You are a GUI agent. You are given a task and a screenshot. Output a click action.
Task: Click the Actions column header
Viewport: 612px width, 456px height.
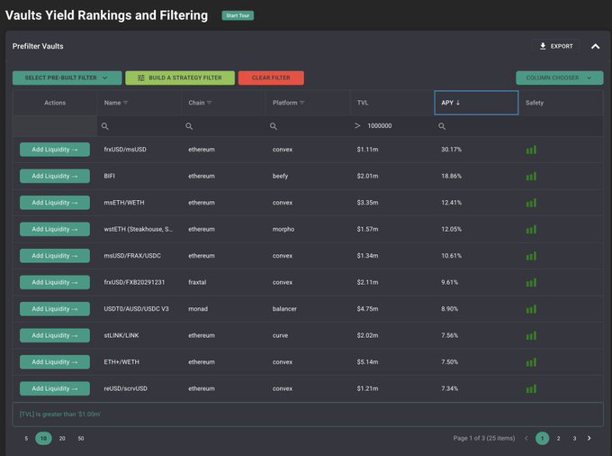tap(55, 103)
